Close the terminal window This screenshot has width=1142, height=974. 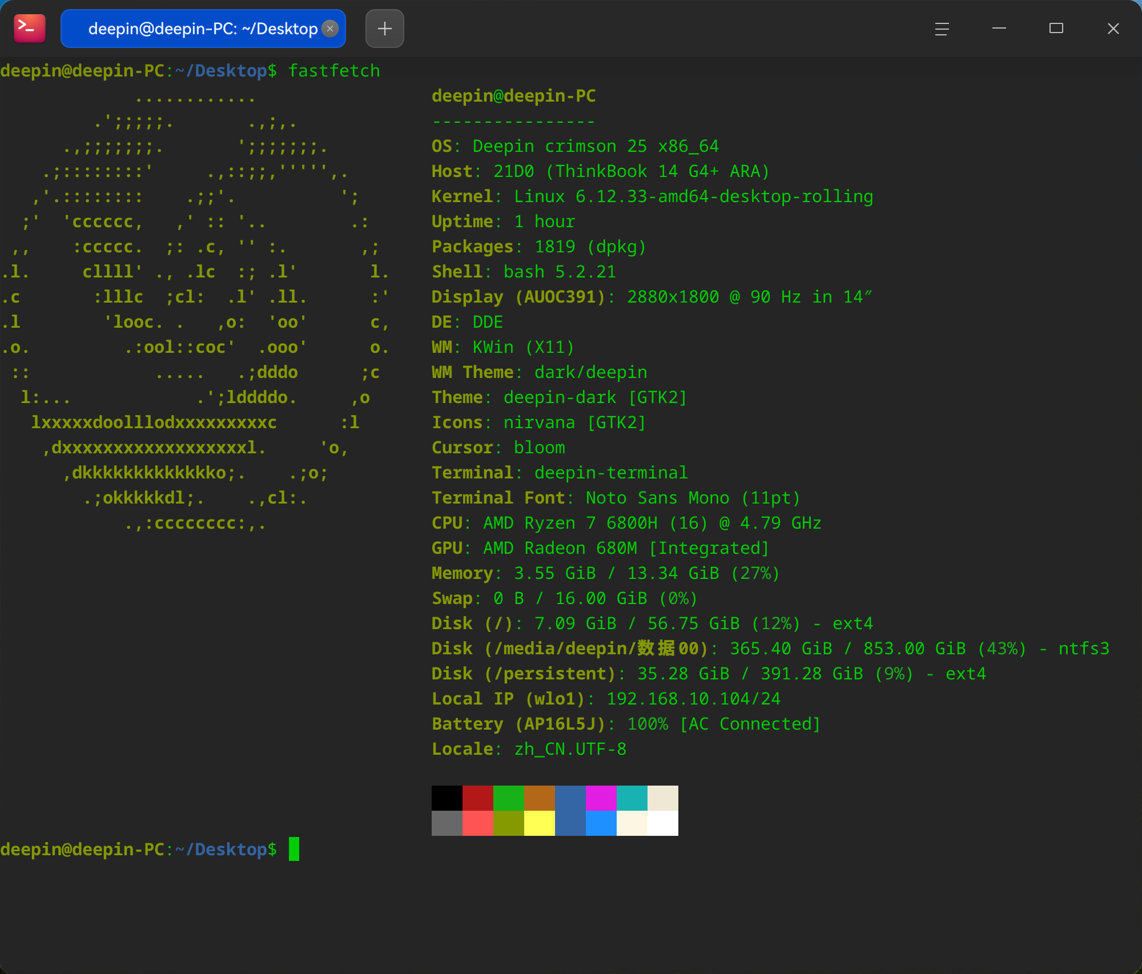[1113, 29]
